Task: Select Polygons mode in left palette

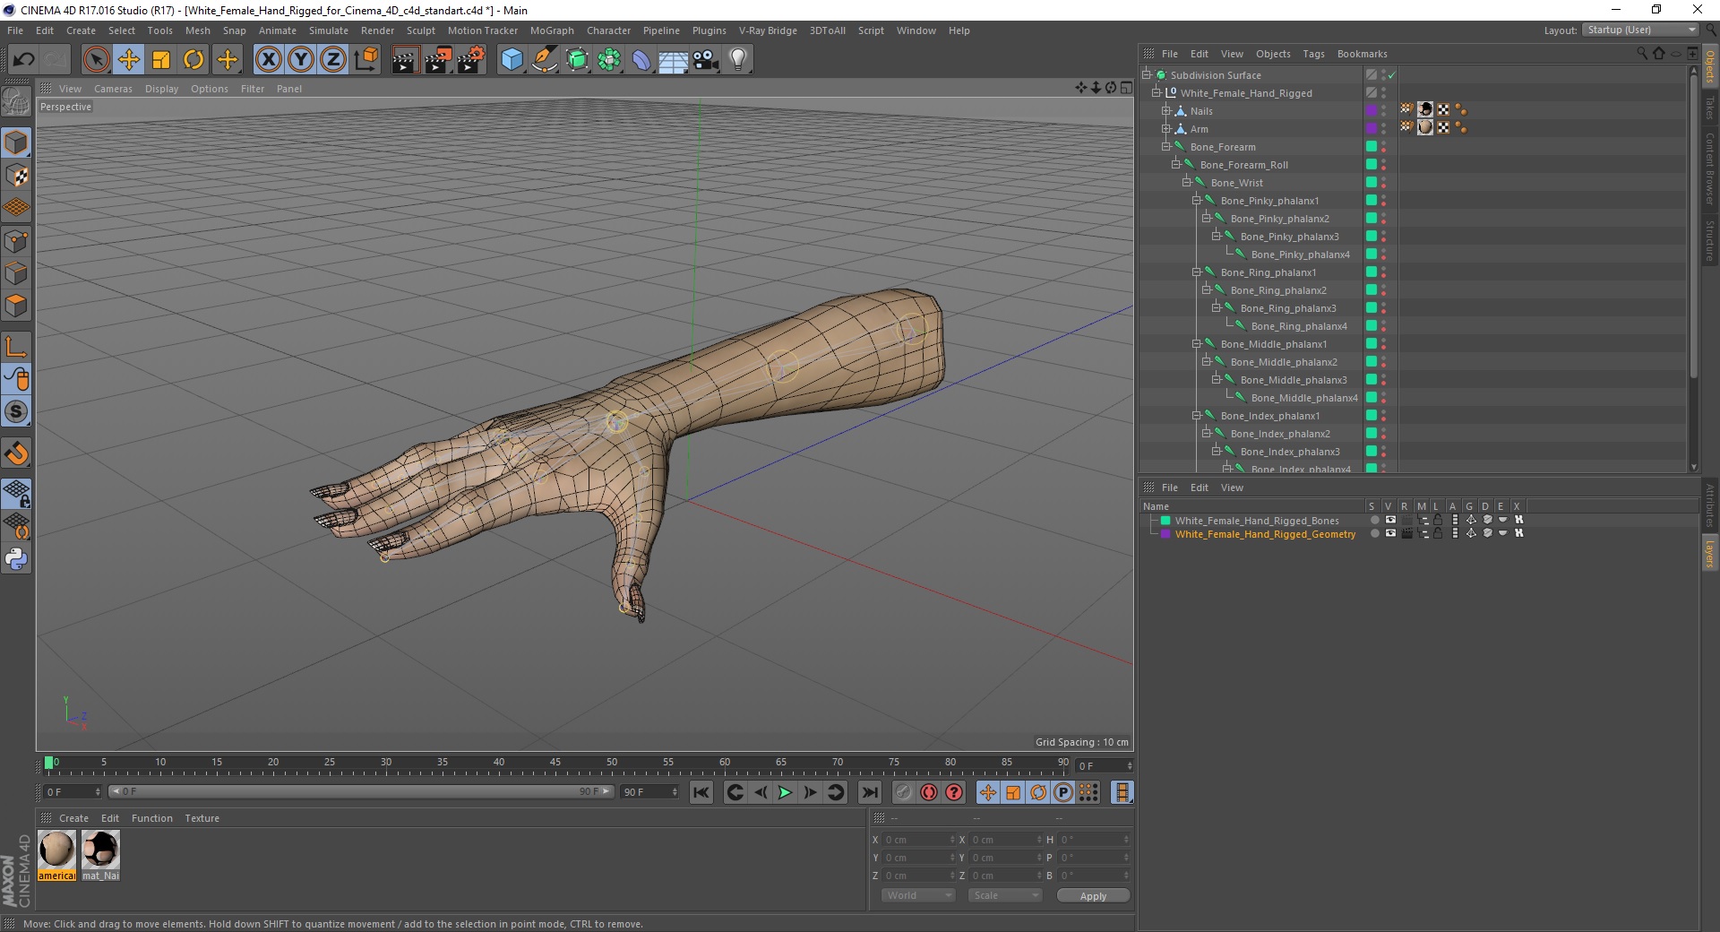Action: (x=16, y=306)
